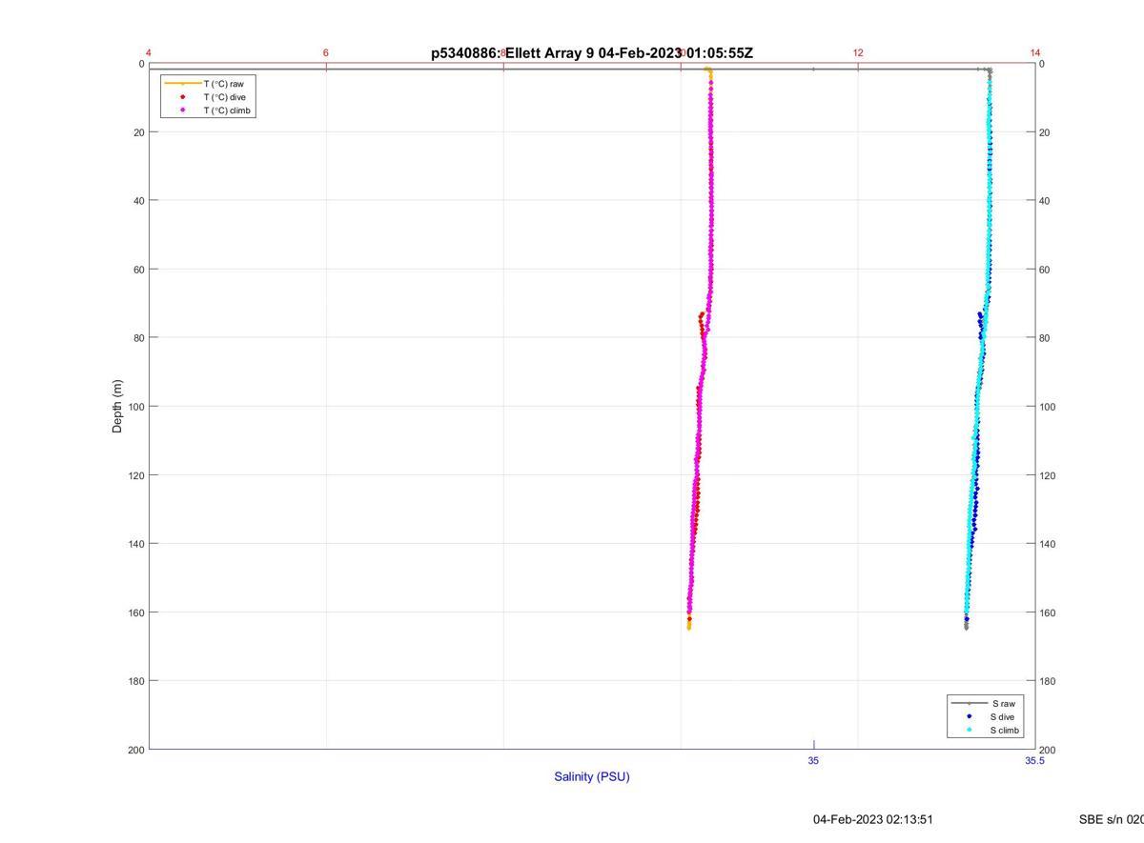Click '100' on the right depth axis

coord(1048,407)
